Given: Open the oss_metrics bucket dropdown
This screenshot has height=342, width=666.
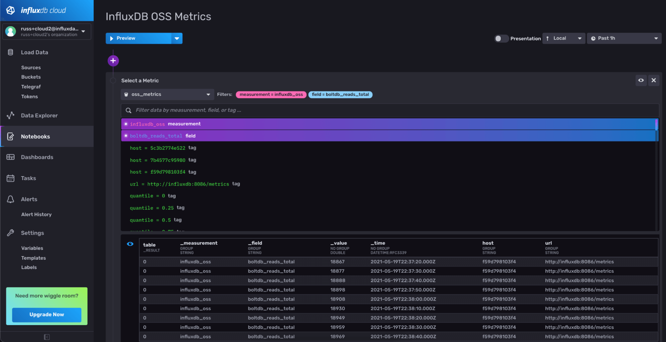Looking at the screenshot, I should click(x=167, y=94).
